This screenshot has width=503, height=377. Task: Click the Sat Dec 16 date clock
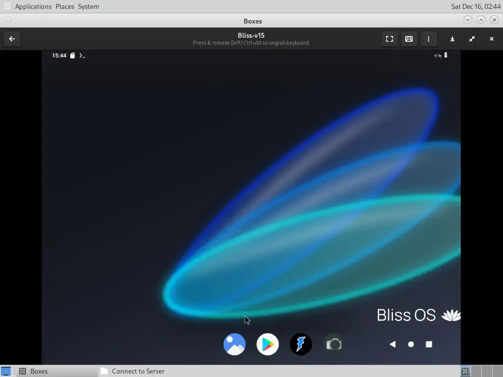(475, 6)
